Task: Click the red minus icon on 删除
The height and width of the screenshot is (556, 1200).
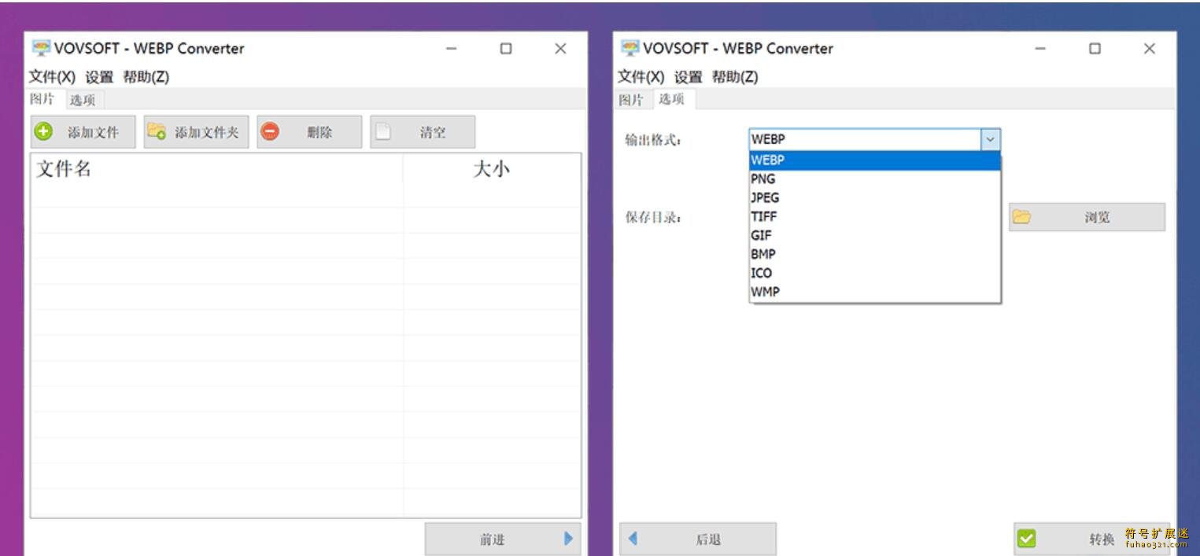Action: click(x=270, y=131)
